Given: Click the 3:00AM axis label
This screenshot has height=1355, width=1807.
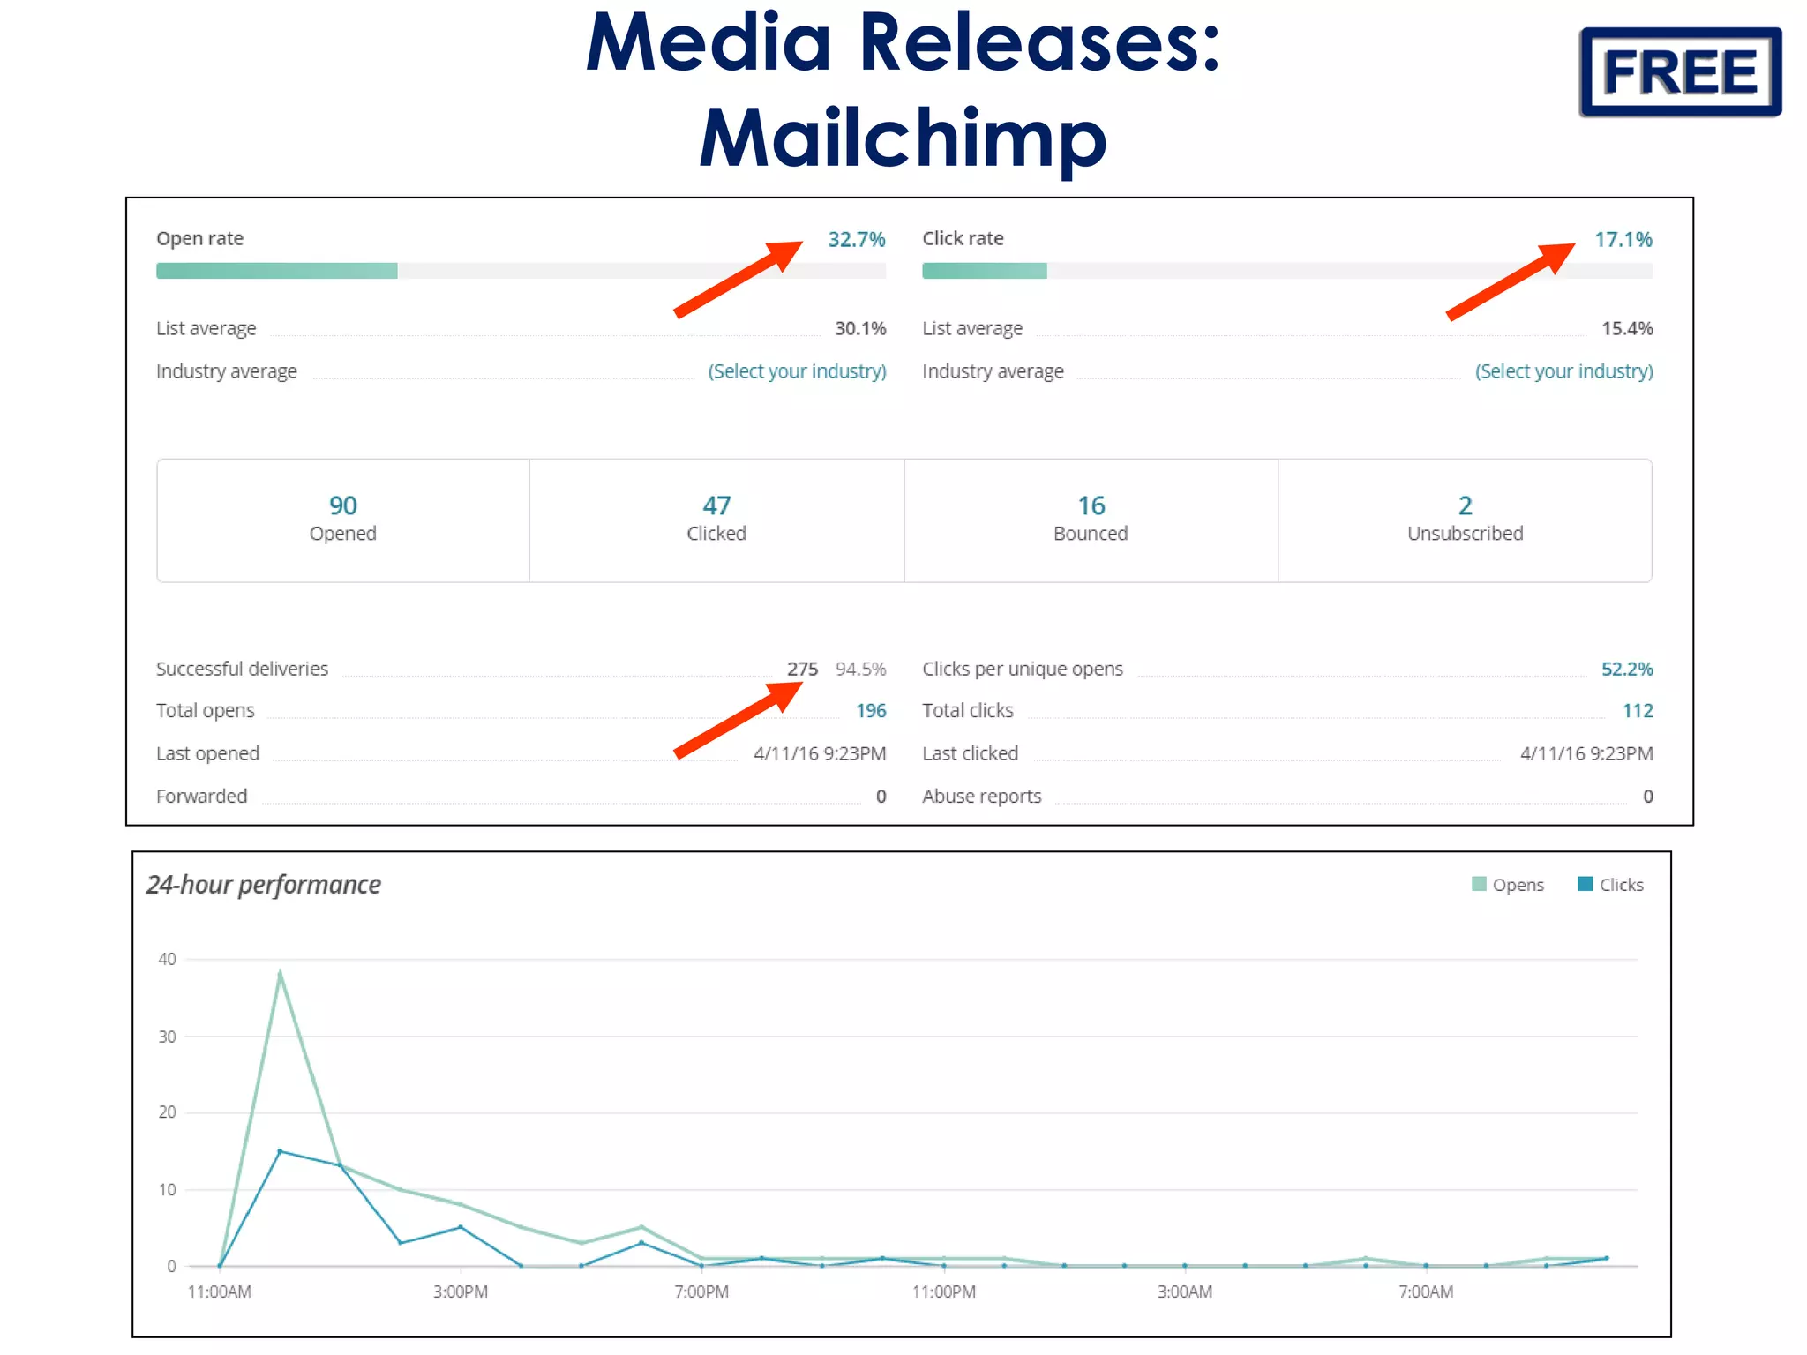Looking at the screenshot, I should 1185,1292.
